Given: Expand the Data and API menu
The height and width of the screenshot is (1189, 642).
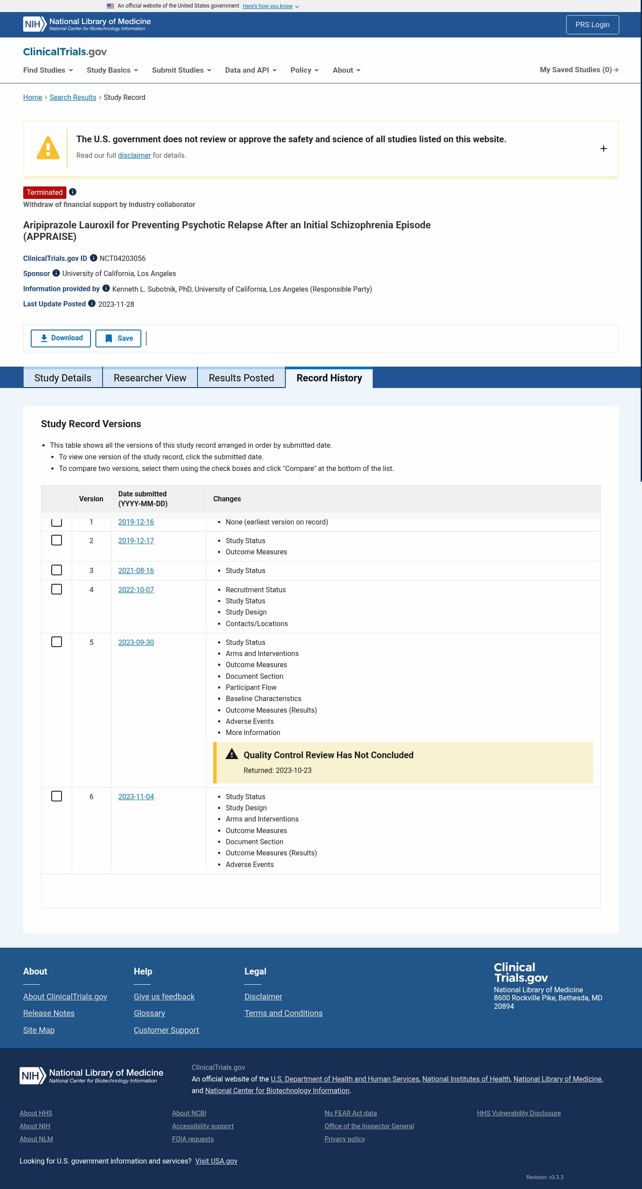Looking at the screenshot, I should tap(251, 70).
